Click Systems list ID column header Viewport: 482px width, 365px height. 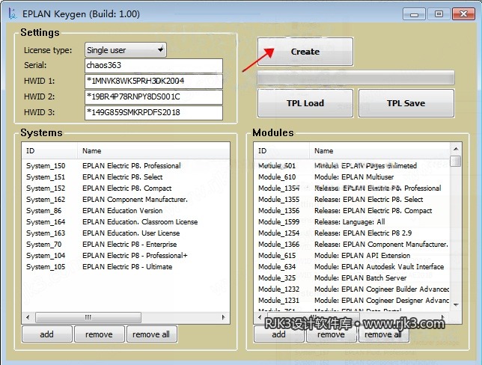49,151
